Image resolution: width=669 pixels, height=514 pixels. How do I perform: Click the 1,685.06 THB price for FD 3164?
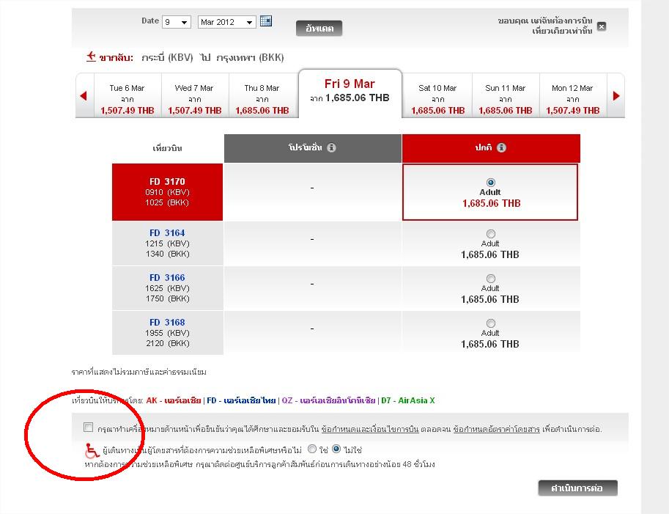[x=489, y=255]
